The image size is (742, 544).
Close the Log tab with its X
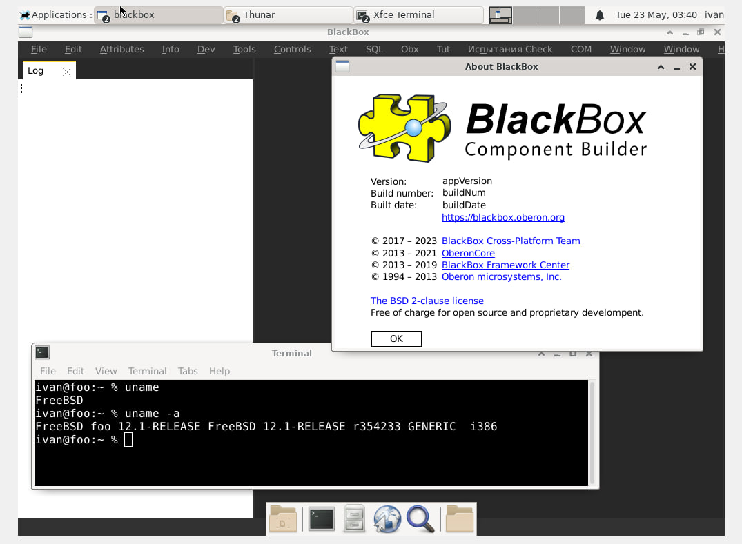66,71
